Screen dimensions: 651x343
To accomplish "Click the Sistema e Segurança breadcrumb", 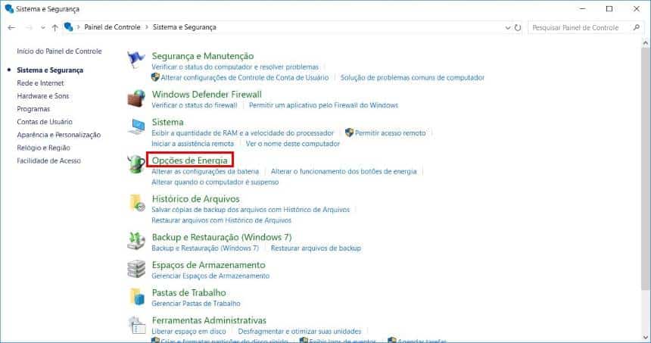I will click(185, 27).
